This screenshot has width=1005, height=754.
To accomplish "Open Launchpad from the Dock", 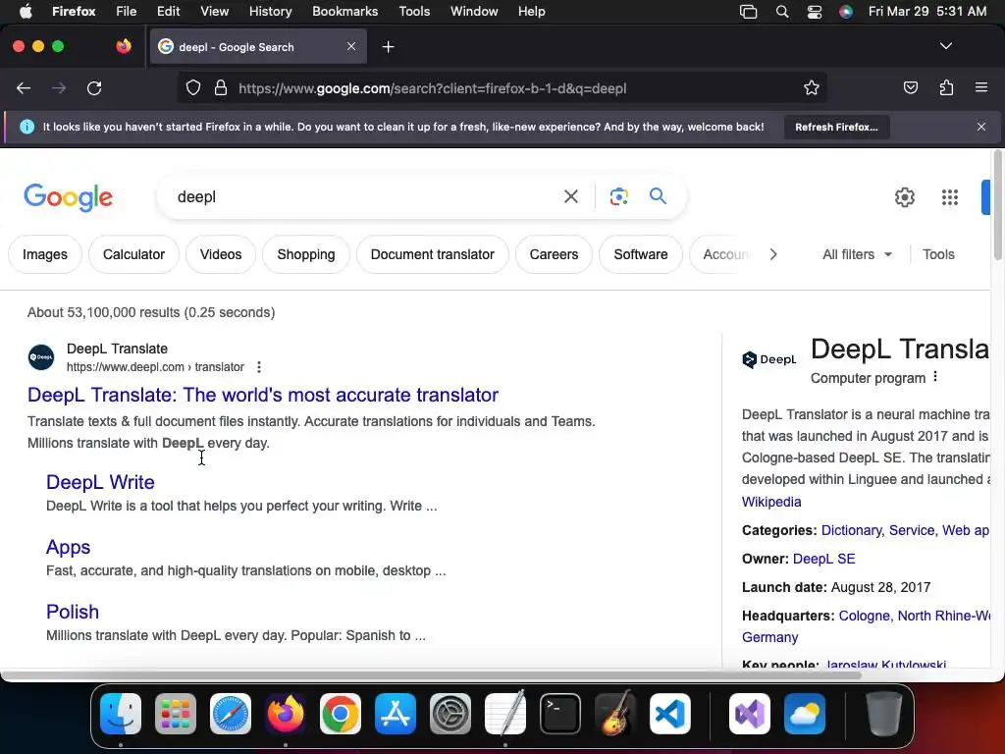I will (175, 714).
